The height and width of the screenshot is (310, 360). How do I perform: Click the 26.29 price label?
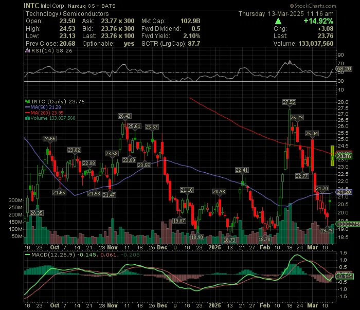[x=297, y=118]
